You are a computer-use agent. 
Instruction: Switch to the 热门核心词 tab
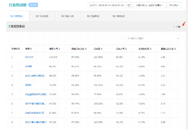[x=68, y=16]
